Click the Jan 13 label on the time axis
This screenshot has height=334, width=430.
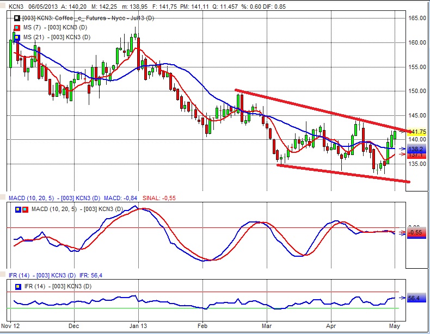click(139, 327)
